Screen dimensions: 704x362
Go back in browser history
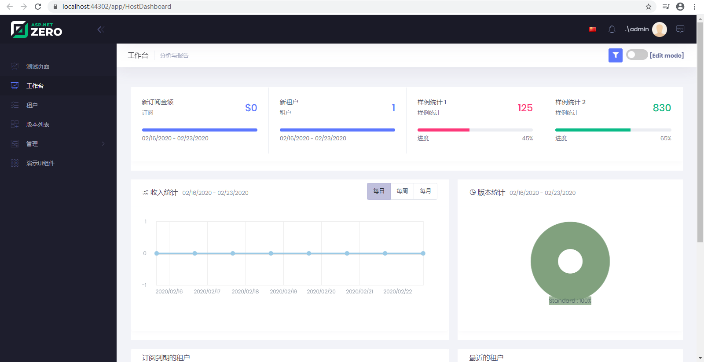point(10,7)
